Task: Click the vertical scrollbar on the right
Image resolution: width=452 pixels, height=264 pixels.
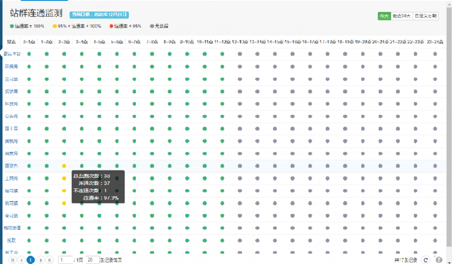Action: (449, 125)
